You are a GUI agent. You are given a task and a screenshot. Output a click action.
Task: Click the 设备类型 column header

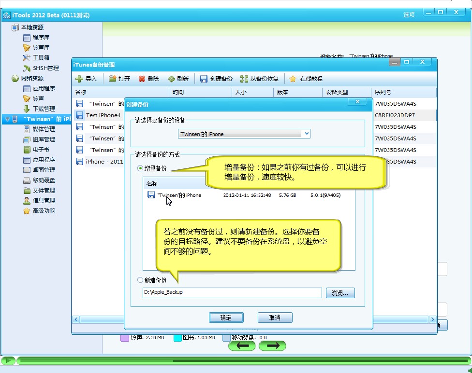coord(346,92)
